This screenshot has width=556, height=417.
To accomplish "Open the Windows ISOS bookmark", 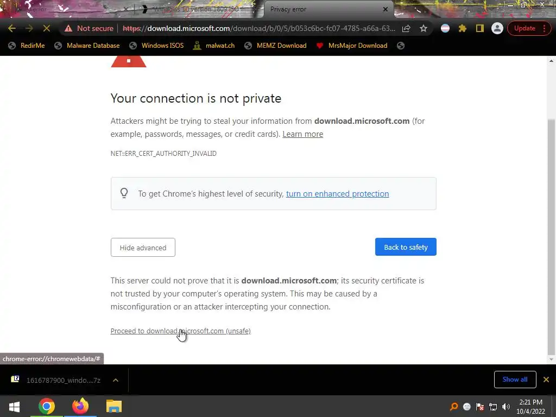I will [x=156, y=46].
